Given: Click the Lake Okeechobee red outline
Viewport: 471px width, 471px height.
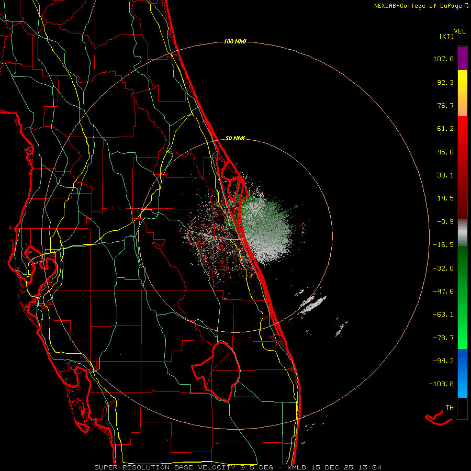Looking at the screenshot, I should click(x=216, y=371).
